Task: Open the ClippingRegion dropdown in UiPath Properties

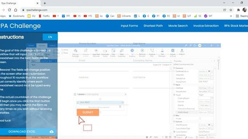Action: click(x=212, y=98)
